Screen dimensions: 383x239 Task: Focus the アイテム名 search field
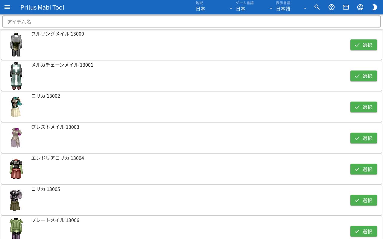coord(191,22)
